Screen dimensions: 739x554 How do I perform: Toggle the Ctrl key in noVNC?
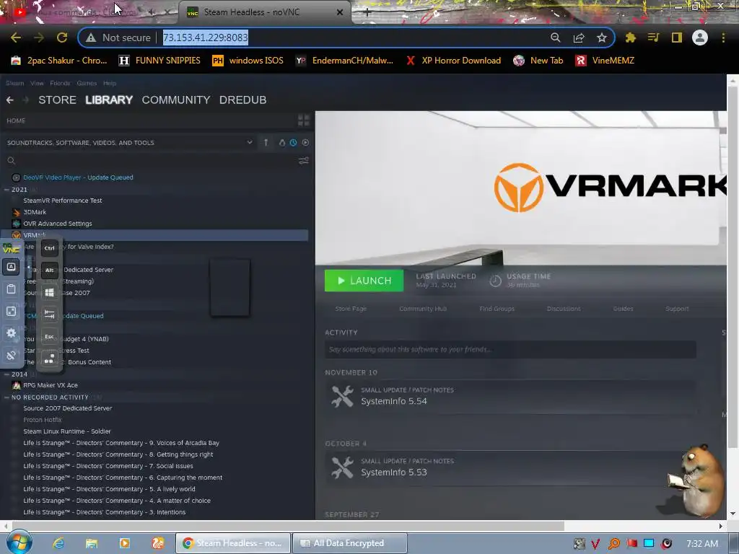(50, 248)
